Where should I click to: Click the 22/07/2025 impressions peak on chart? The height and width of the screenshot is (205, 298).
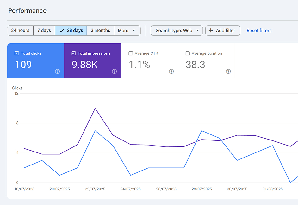[x=95, y=109]
